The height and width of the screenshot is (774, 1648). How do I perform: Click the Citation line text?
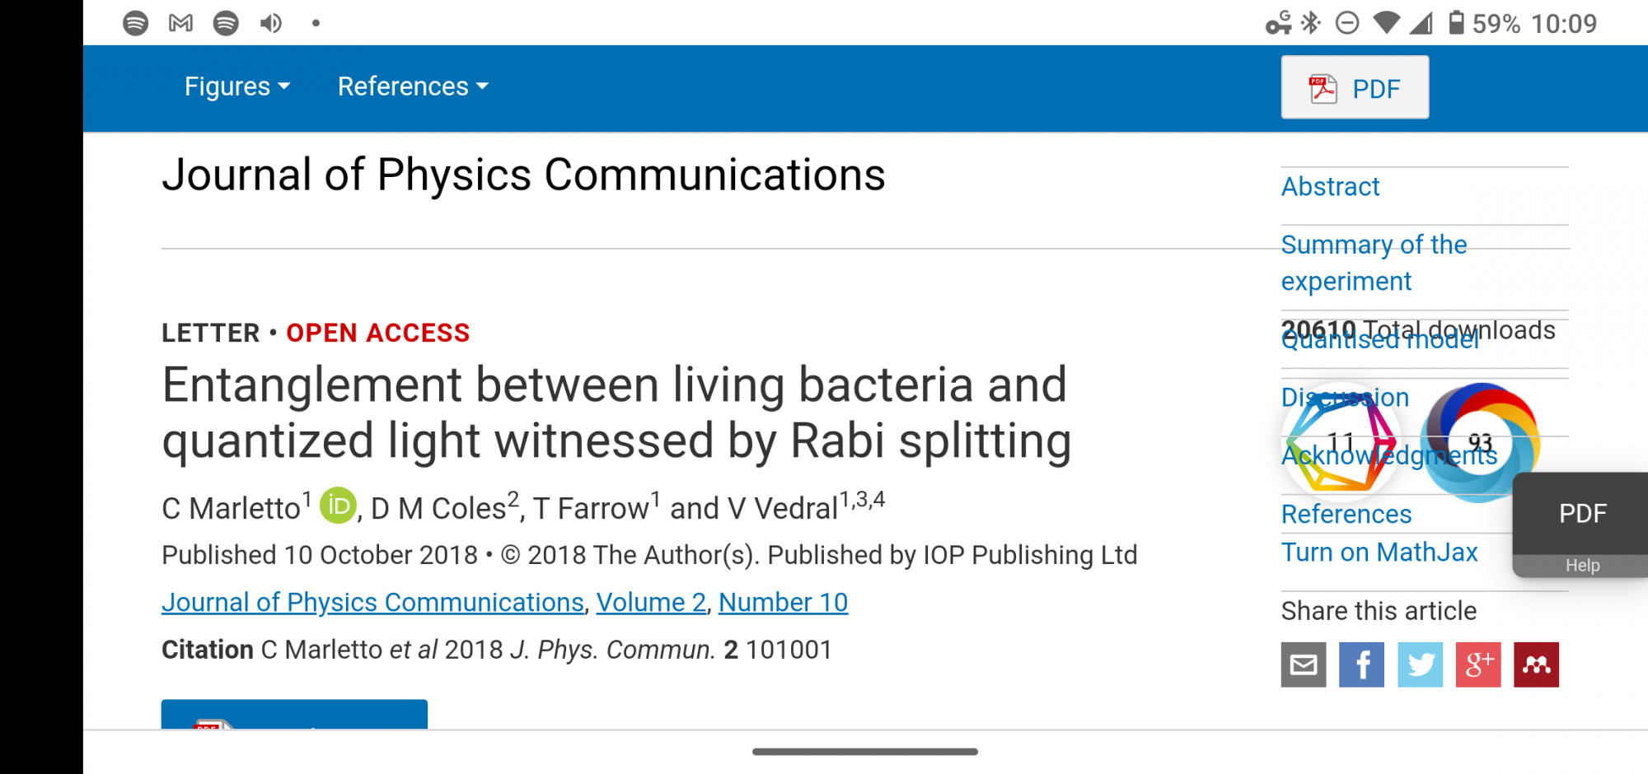click(497, 650)
